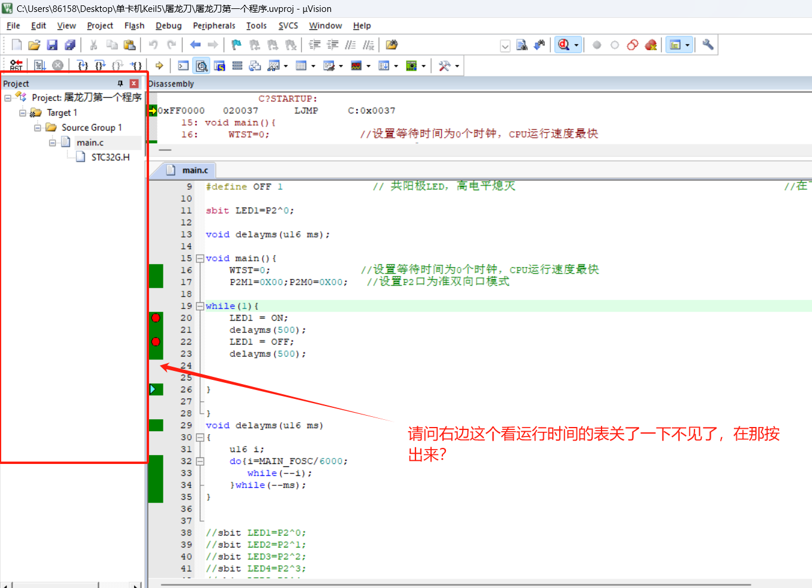Click the Step into icon
The width and height of the screenshot is (812, 588).
tap(83, 66)
